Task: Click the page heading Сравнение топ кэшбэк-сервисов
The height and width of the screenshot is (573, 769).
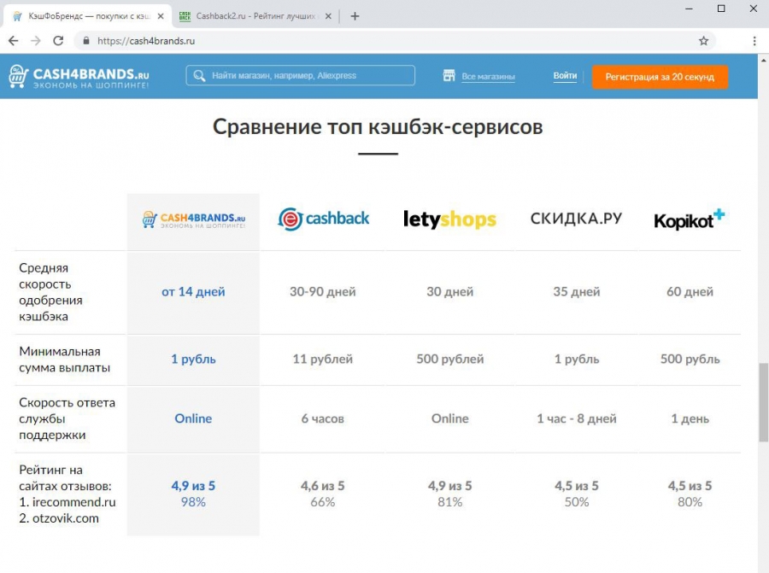Action: tap(378, 127)
